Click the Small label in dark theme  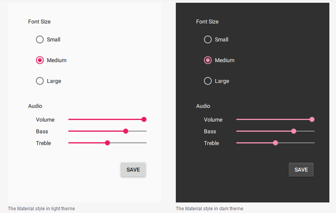pos(222,40)
